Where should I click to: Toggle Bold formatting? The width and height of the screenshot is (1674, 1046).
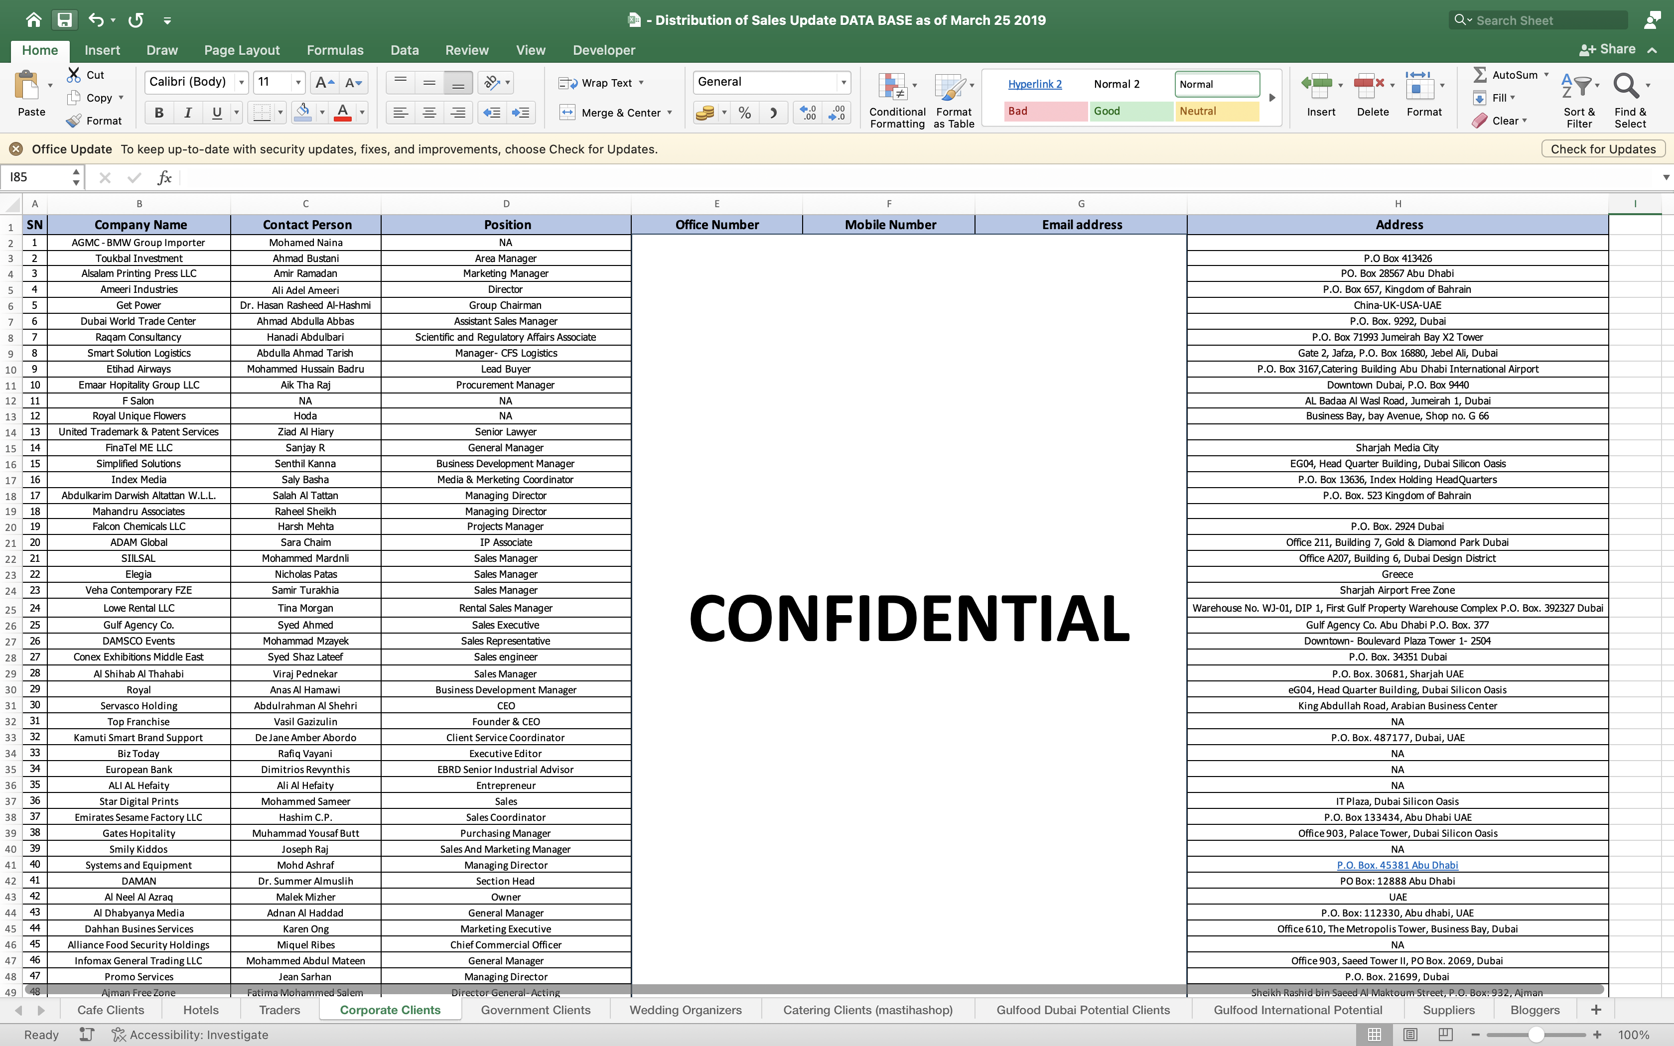pos(159,113)
